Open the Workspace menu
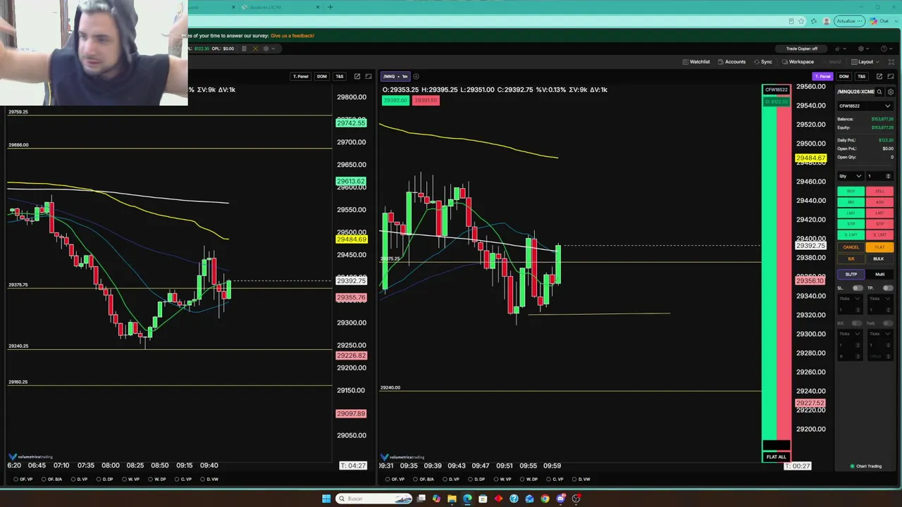 point(798,62)
